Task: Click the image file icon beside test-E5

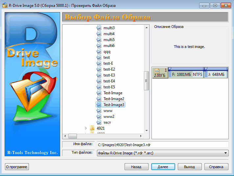Action: click(99, 87)
